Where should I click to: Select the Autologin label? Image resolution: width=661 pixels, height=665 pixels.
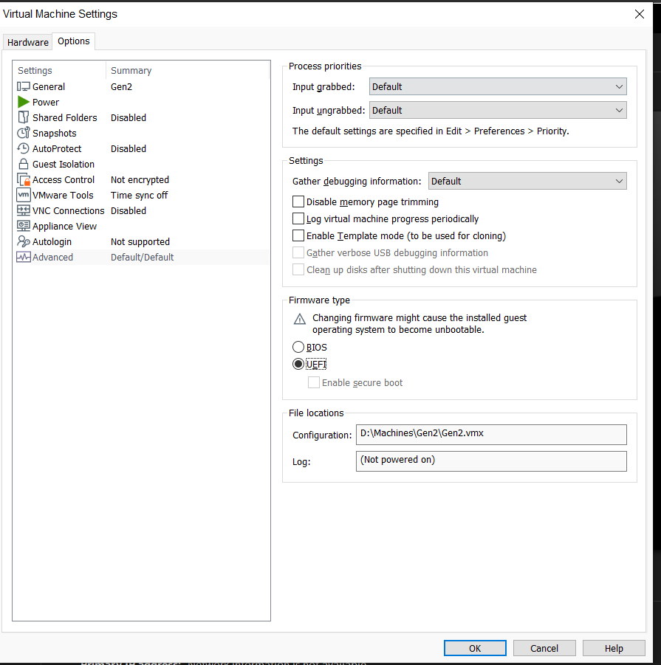pos(52,242)
